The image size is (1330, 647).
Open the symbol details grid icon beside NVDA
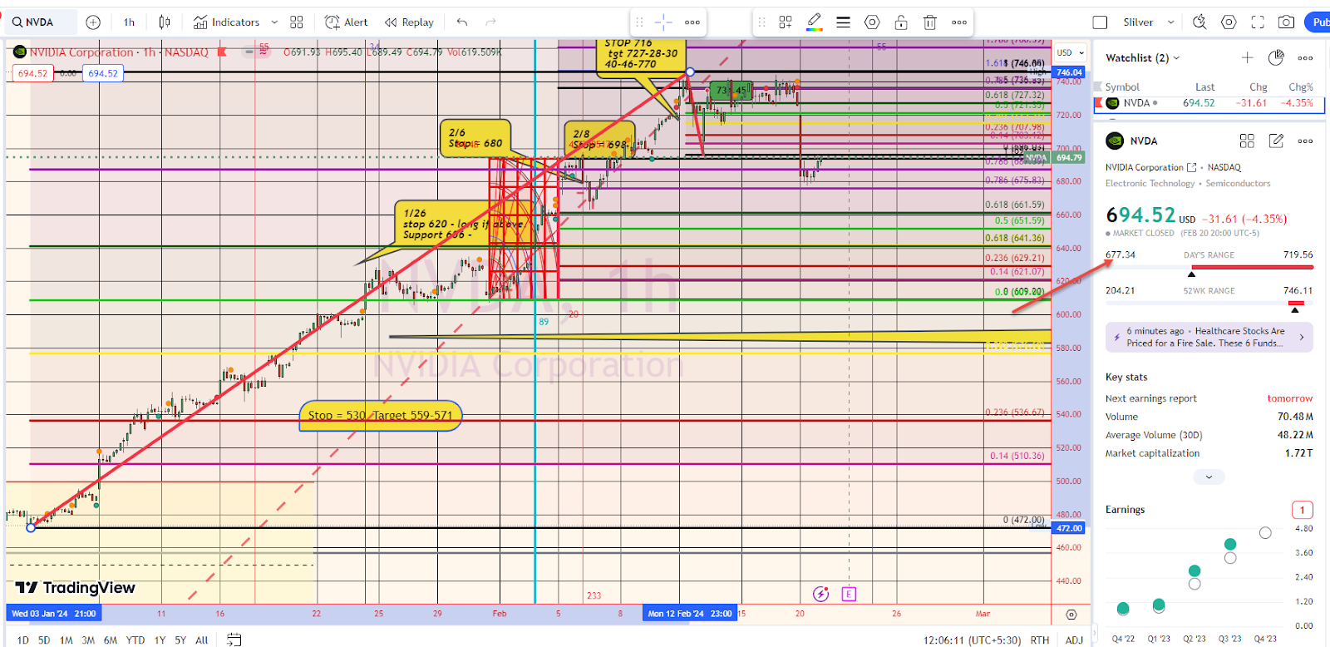pos(1247,141)
